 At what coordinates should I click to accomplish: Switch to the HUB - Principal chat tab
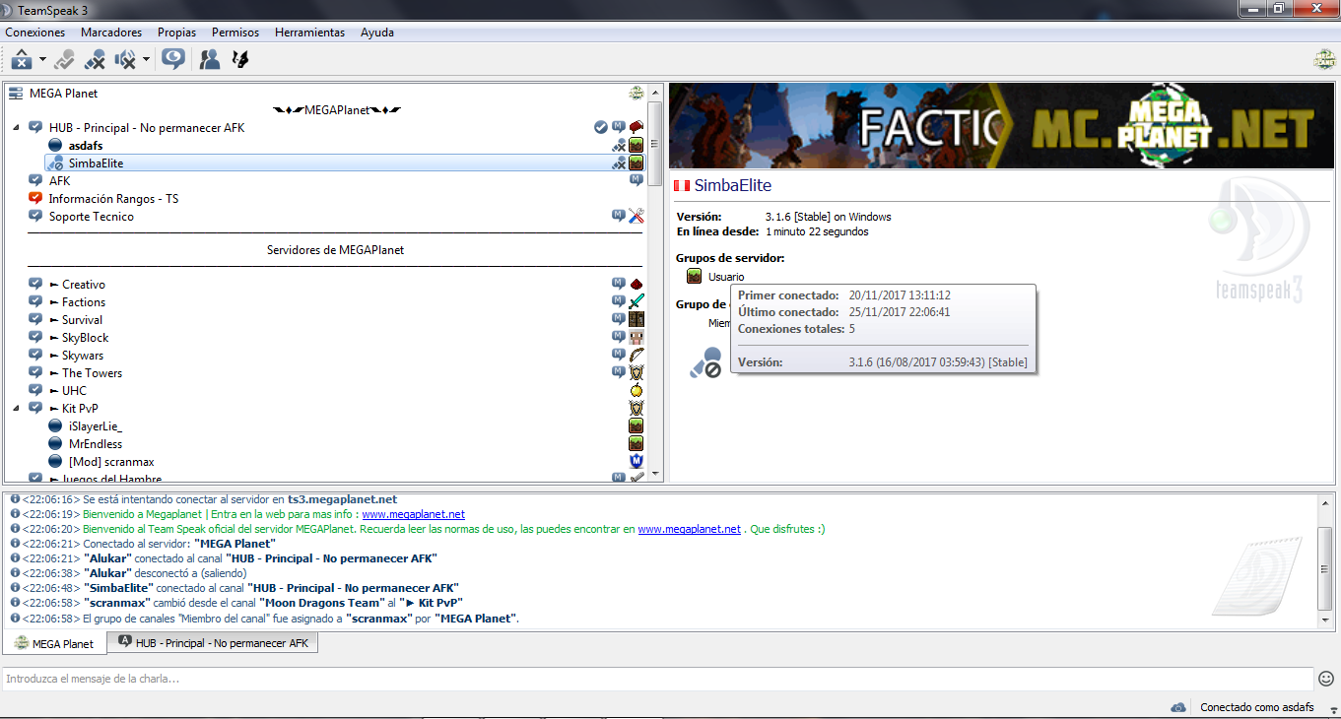[x=213, y=643]
